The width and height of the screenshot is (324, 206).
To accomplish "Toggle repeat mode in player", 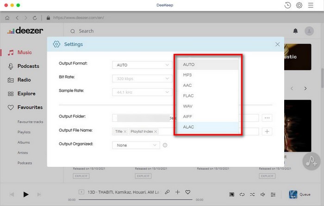I will (242, 194).
